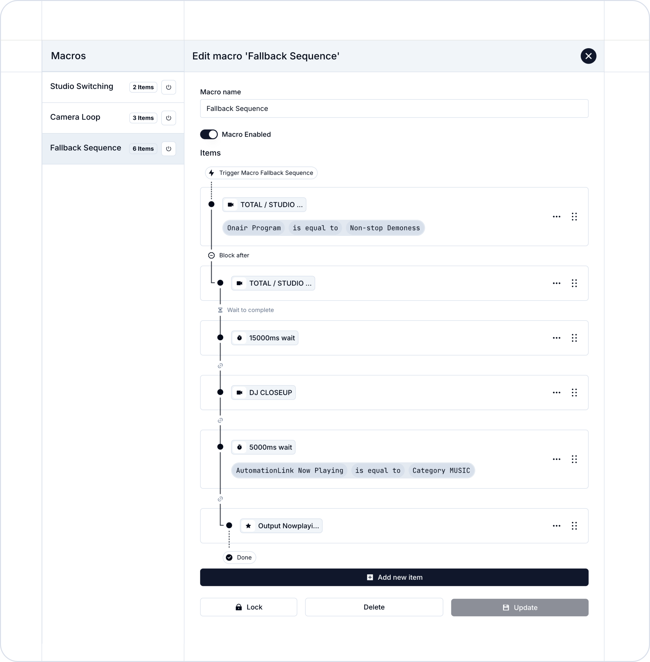Click the stopwatch icon on 5000ms wait

[x=240, y=447]
